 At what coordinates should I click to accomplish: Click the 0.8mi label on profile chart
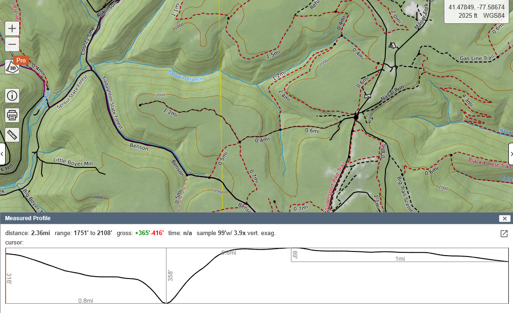(85, 300)
